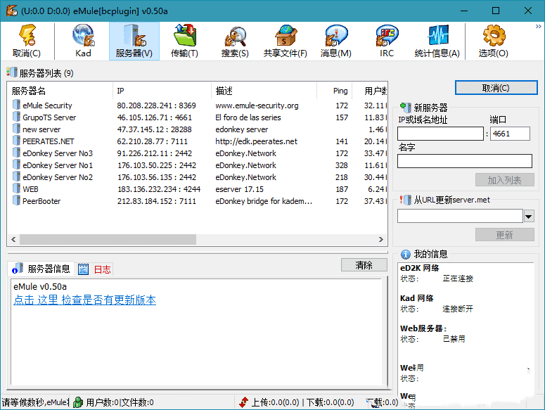
Task: Open the IRC chat toolbar icon
Action: point(386,40)
